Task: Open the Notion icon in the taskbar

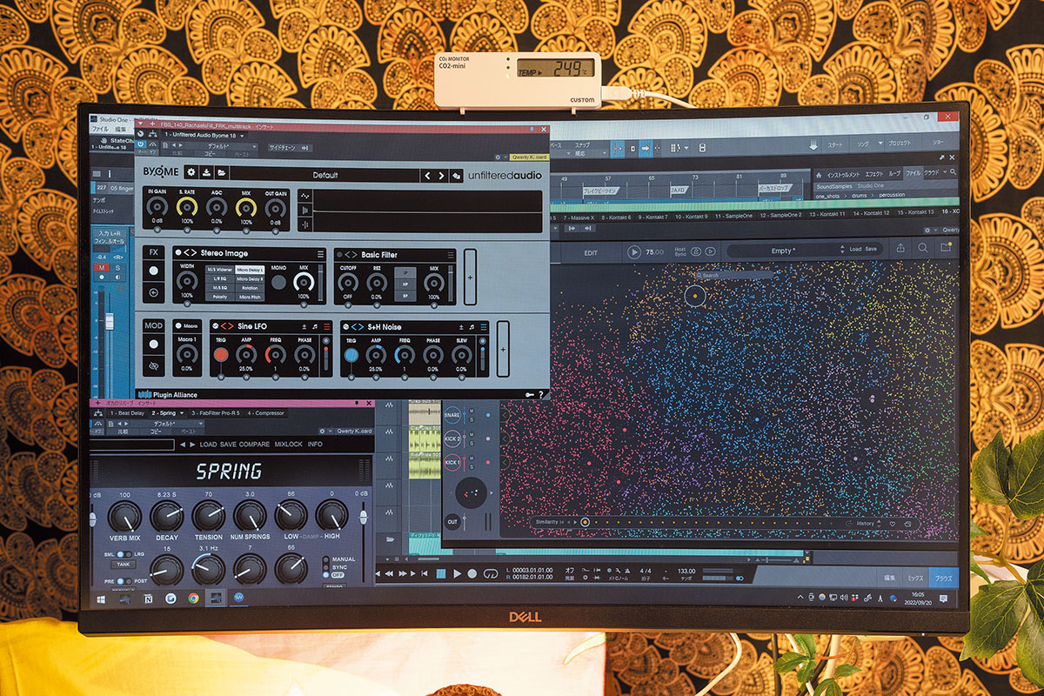Action: coord(148,599)
